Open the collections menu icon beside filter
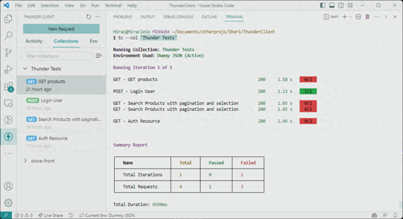403x219 pixels. click(99, 56)
